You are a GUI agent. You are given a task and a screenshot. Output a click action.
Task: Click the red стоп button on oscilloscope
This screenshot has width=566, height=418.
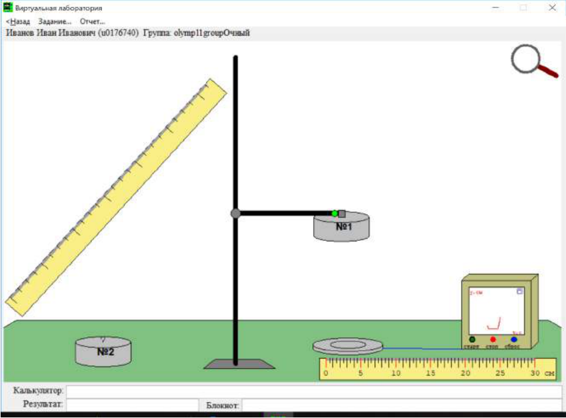click(x=493, y=339)
